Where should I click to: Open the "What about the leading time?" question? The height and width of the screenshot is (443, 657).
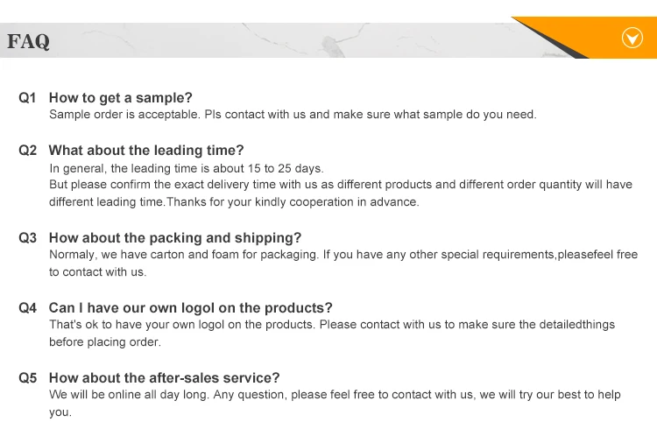[x=146, y=151]
